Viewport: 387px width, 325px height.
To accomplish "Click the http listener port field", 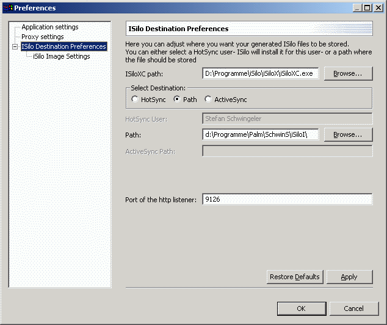I will pos(288,199).
